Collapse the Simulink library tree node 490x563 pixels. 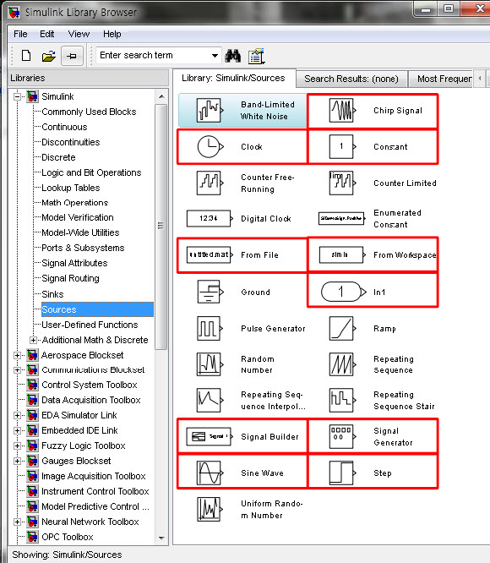point(17,96)
